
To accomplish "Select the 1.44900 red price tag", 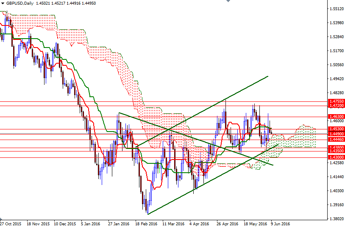I will [336, 134].
